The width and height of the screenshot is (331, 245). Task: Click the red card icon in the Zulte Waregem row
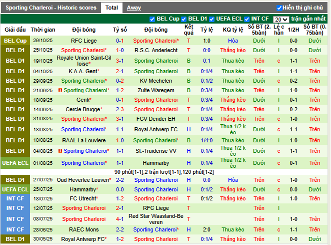coord(60,91)
